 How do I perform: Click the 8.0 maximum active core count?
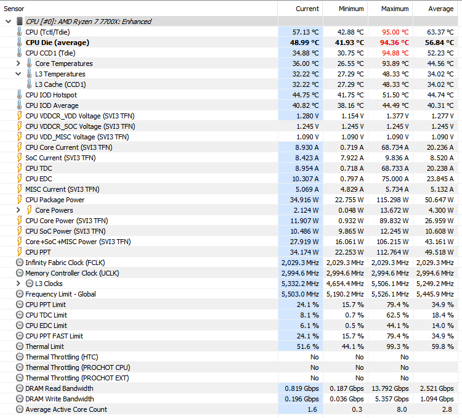[402, 409]
